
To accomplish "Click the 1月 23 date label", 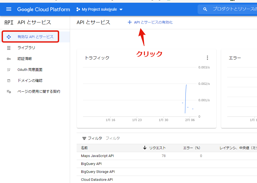I will [x=137, y=120].
